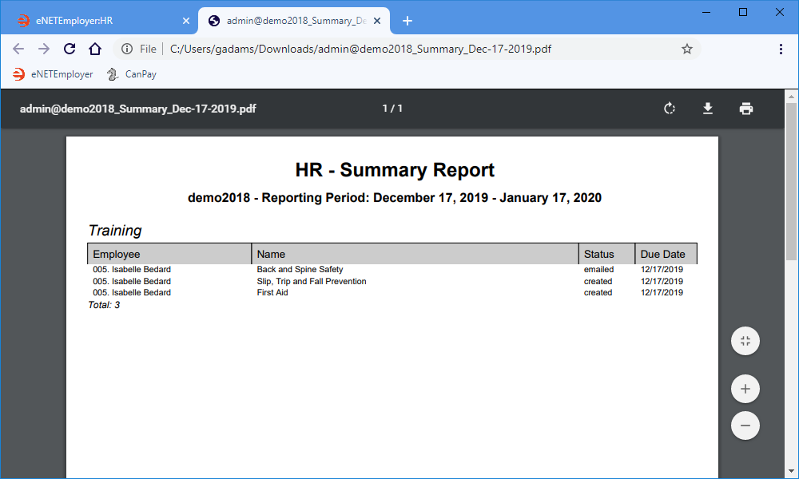The width and height of the screenshot is (799, 479).
Task: Click Back and Spine Safety training name
Action: point(300,269)
